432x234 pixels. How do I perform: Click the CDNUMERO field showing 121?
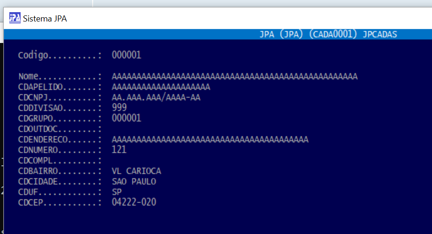119,150
